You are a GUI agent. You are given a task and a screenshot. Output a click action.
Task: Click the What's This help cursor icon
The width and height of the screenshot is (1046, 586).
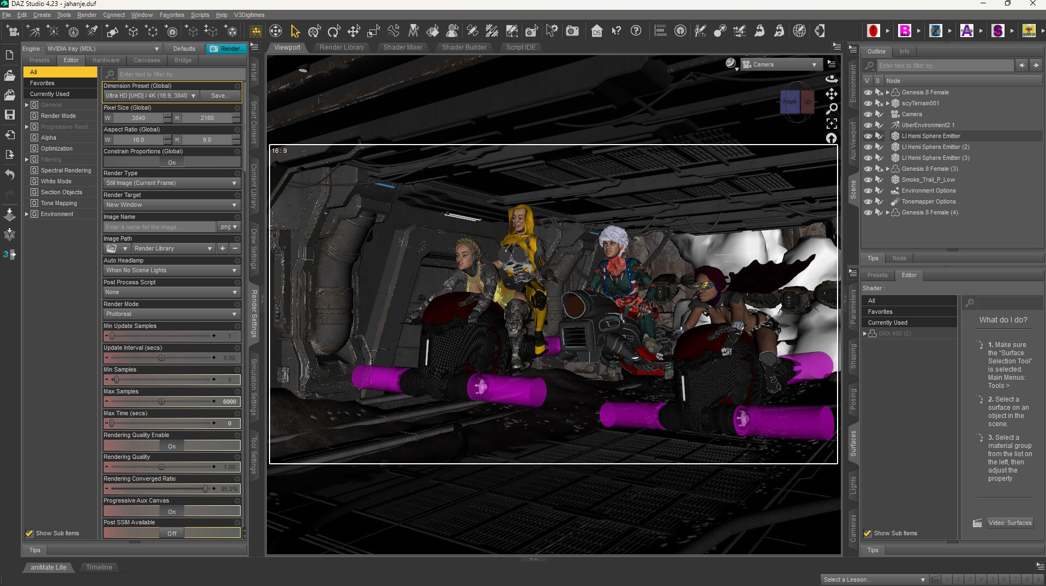(x=616, y=31)
